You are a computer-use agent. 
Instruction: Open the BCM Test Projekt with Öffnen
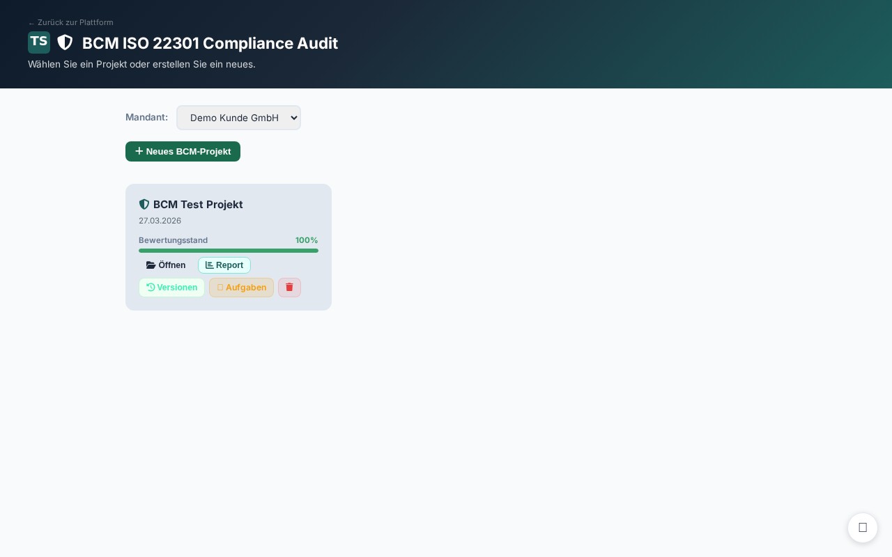[x=166, y=265]
